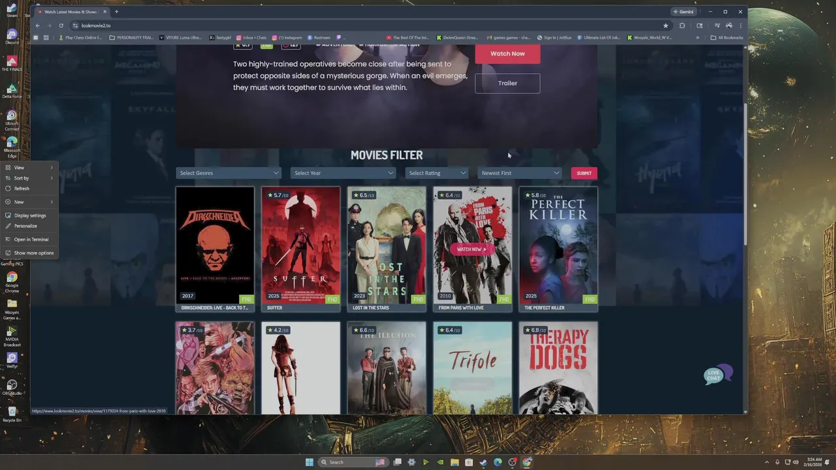Choose Show more options

(29, 253)
